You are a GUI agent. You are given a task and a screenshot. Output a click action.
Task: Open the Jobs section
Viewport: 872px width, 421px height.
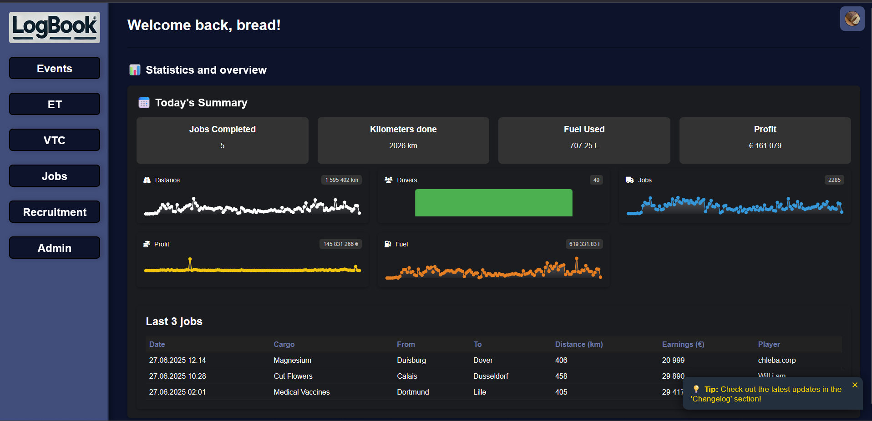(54, 176)
